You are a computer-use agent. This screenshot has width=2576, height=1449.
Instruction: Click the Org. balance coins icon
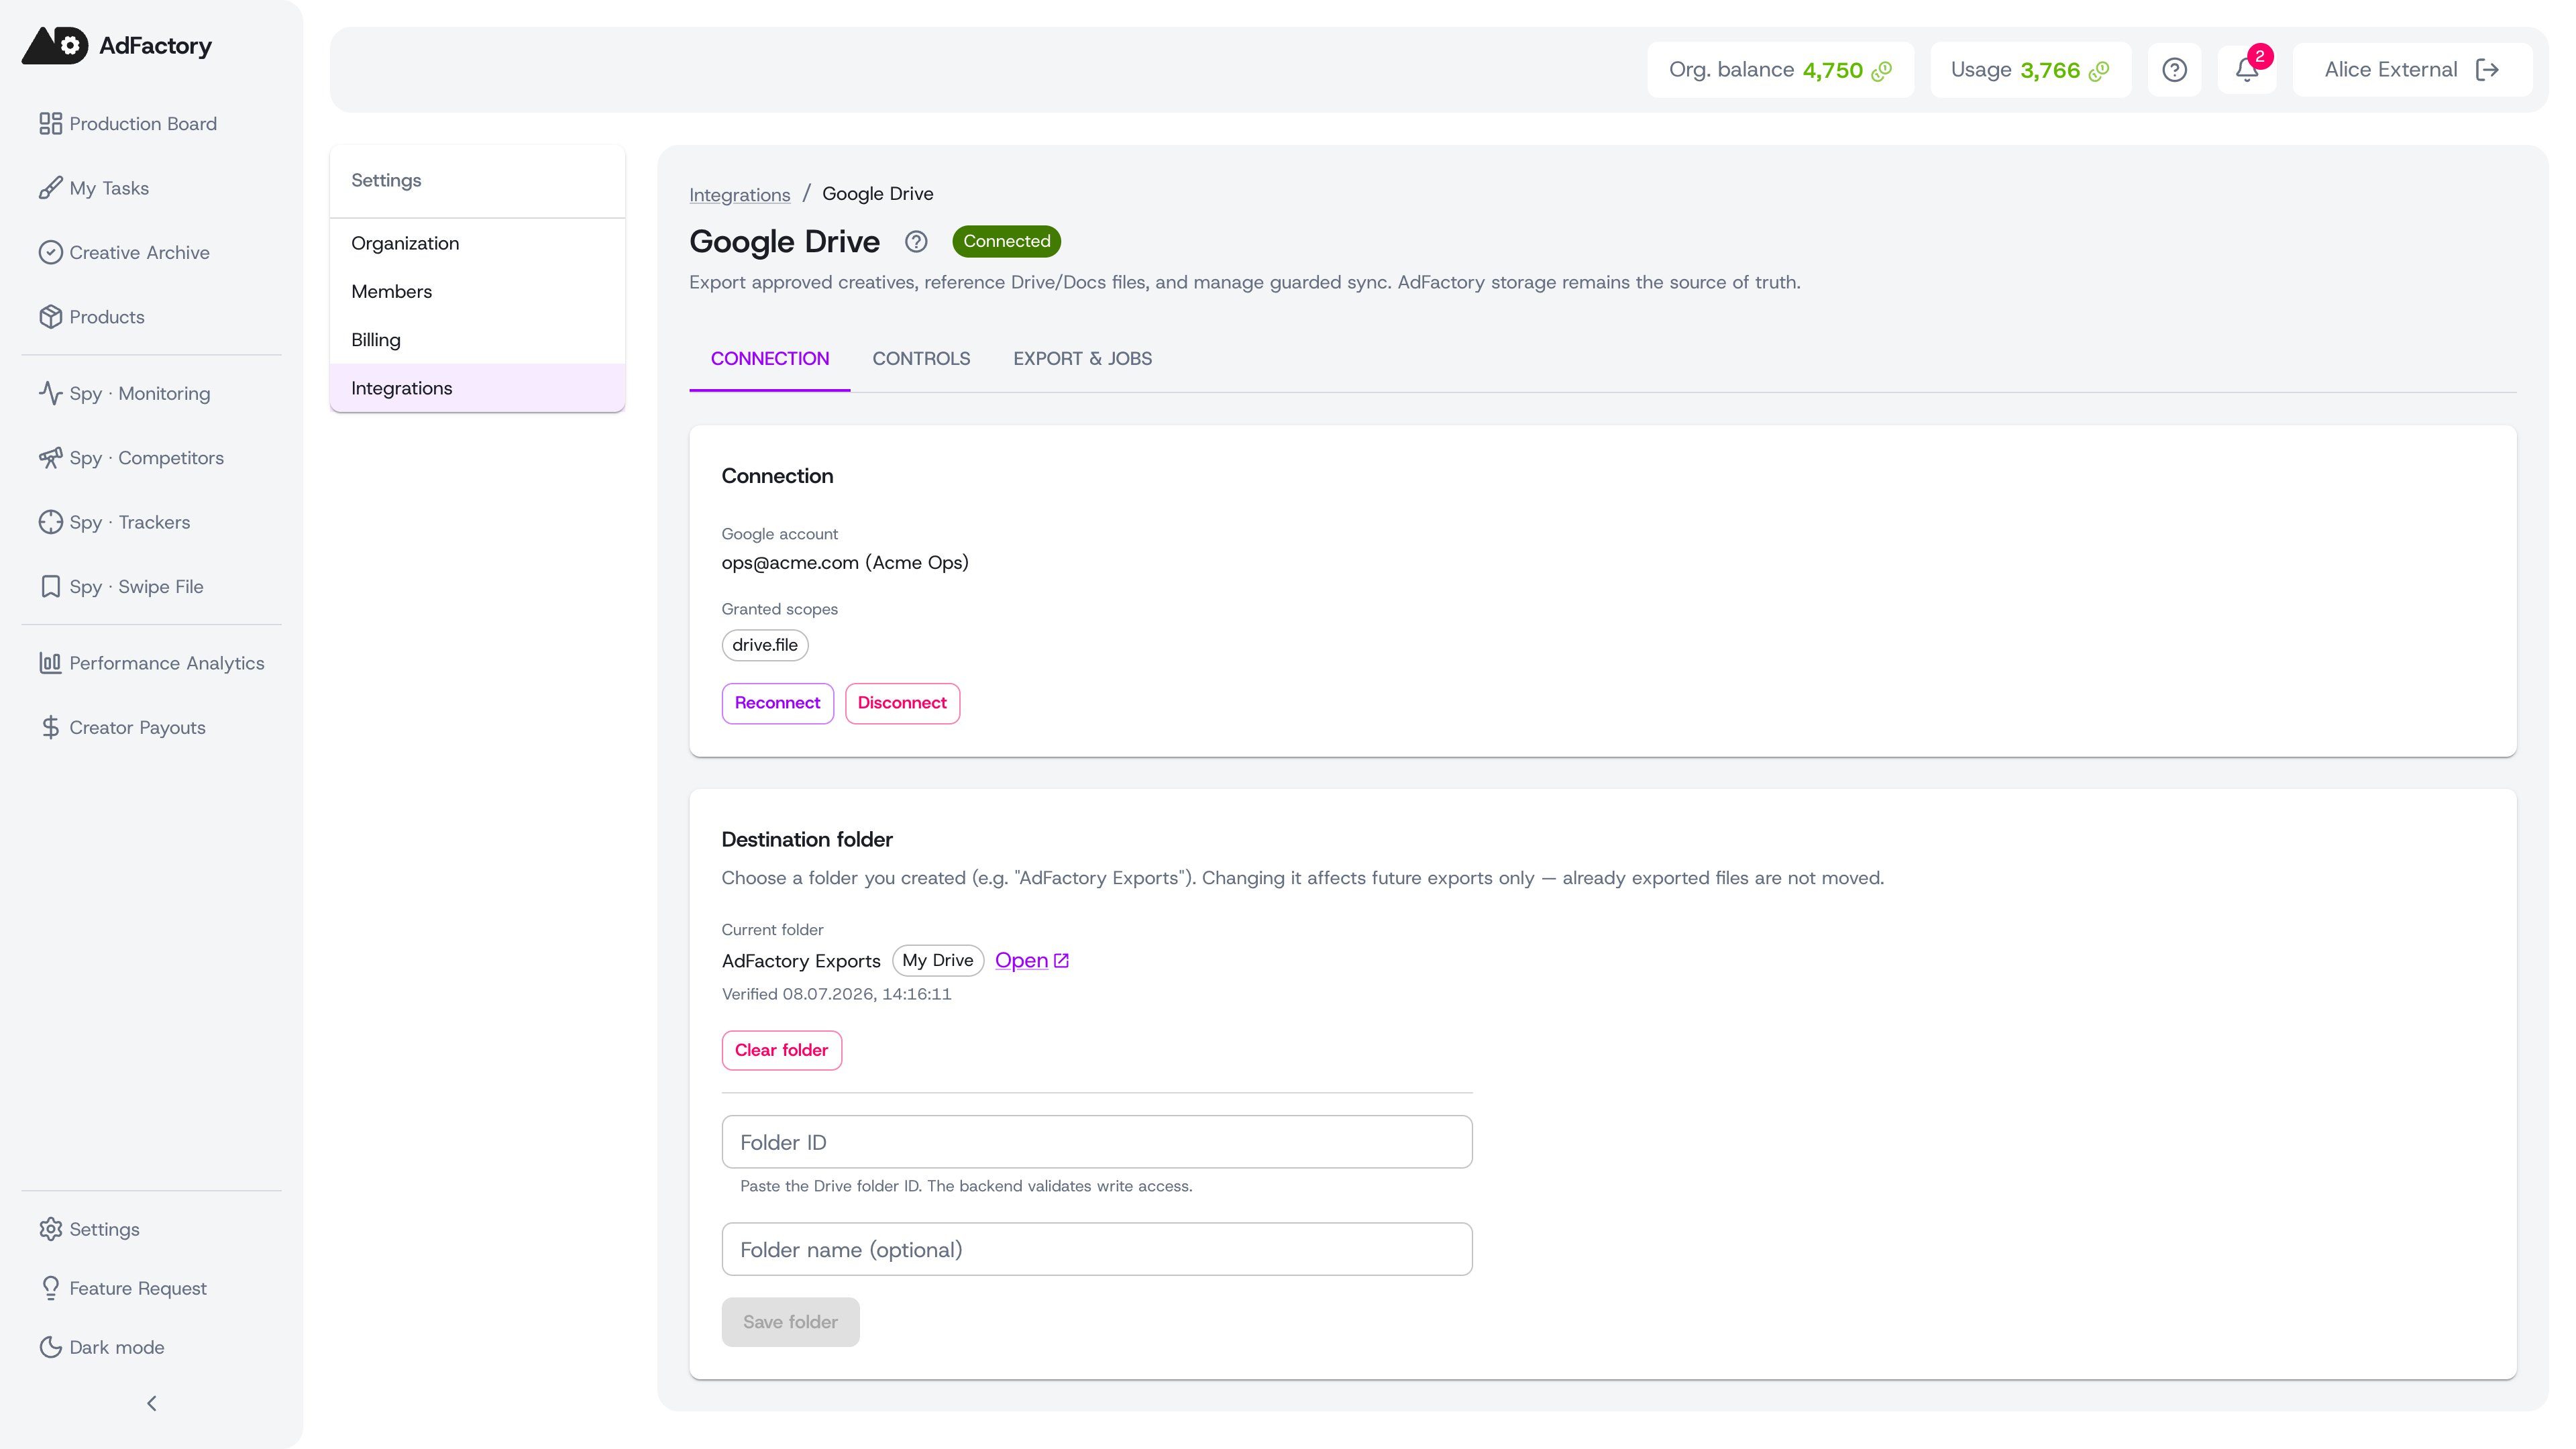tap(1882, 70)
